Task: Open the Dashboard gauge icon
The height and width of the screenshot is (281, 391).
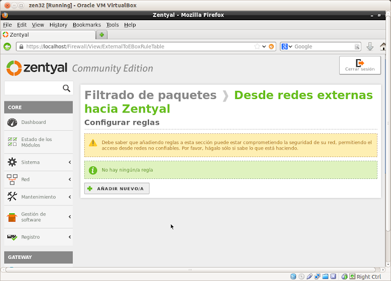Action: click(12, 122)
